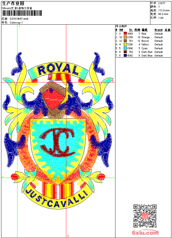The image size is (172, 238).
Task: Click the Colorway 1 label
Action: point(16,23)
